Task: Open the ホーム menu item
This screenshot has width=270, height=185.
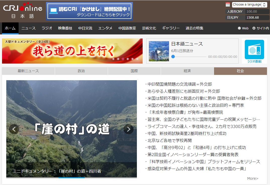Action: point(10,28)
